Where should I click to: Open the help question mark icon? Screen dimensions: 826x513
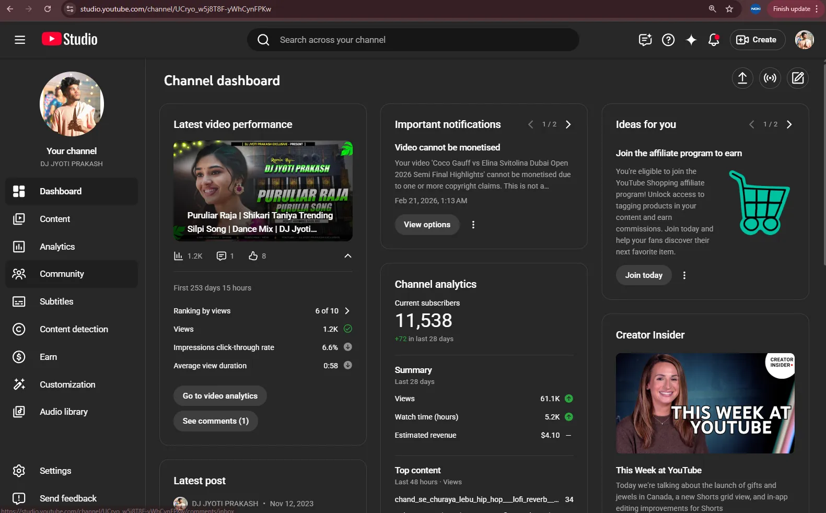pyautogui.click(x=668, y=40)
